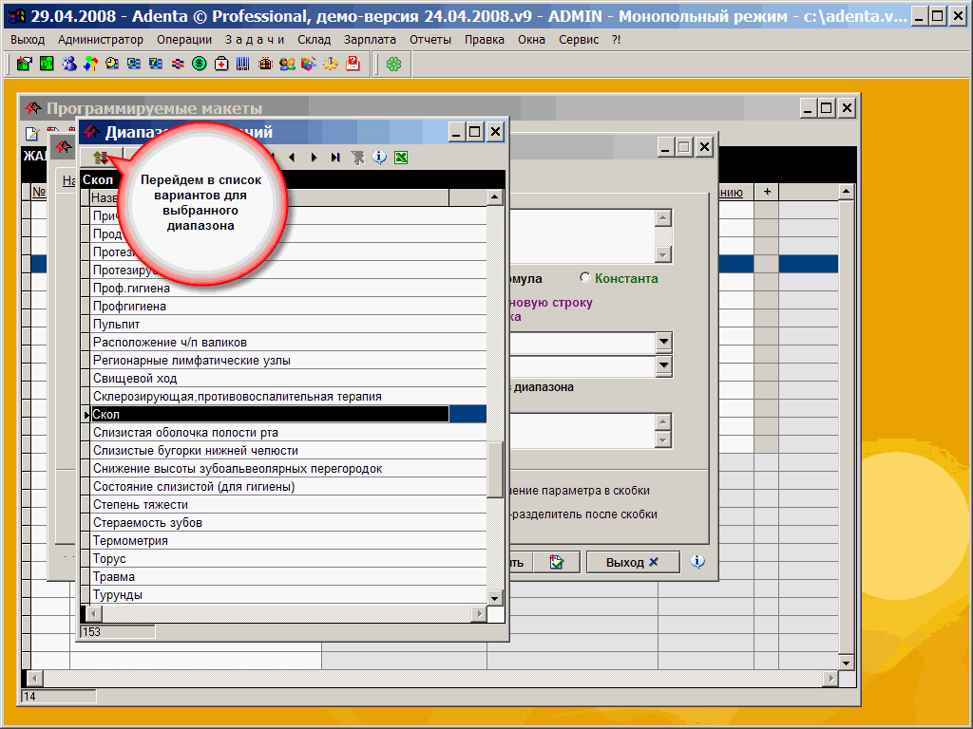Open the first-aid kit toolbar icon
This screenshot has height=729, width=973.
221,65
